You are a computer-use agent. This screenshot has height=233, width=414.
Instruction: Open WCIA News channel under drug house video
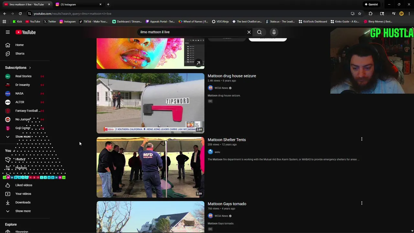pos(221,88)
